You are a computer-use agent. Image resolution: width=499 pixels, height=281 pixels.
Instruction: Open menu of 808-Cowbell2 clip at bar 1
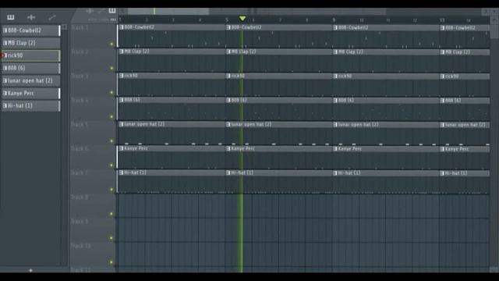[122, 27]
